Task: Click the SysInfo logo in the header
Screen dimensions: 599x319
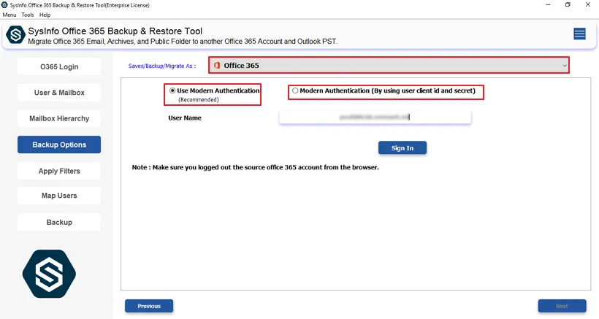Action: tap(15, 34)
